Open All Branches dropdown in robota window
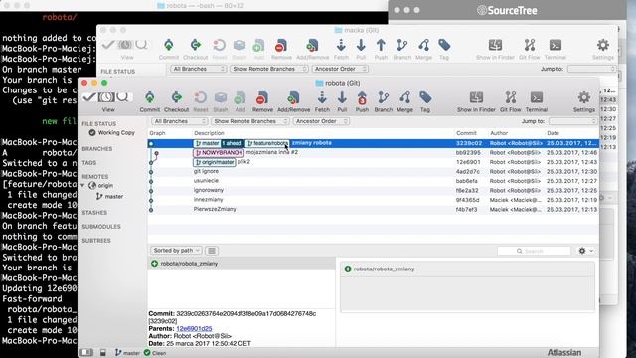 (180, 121)
